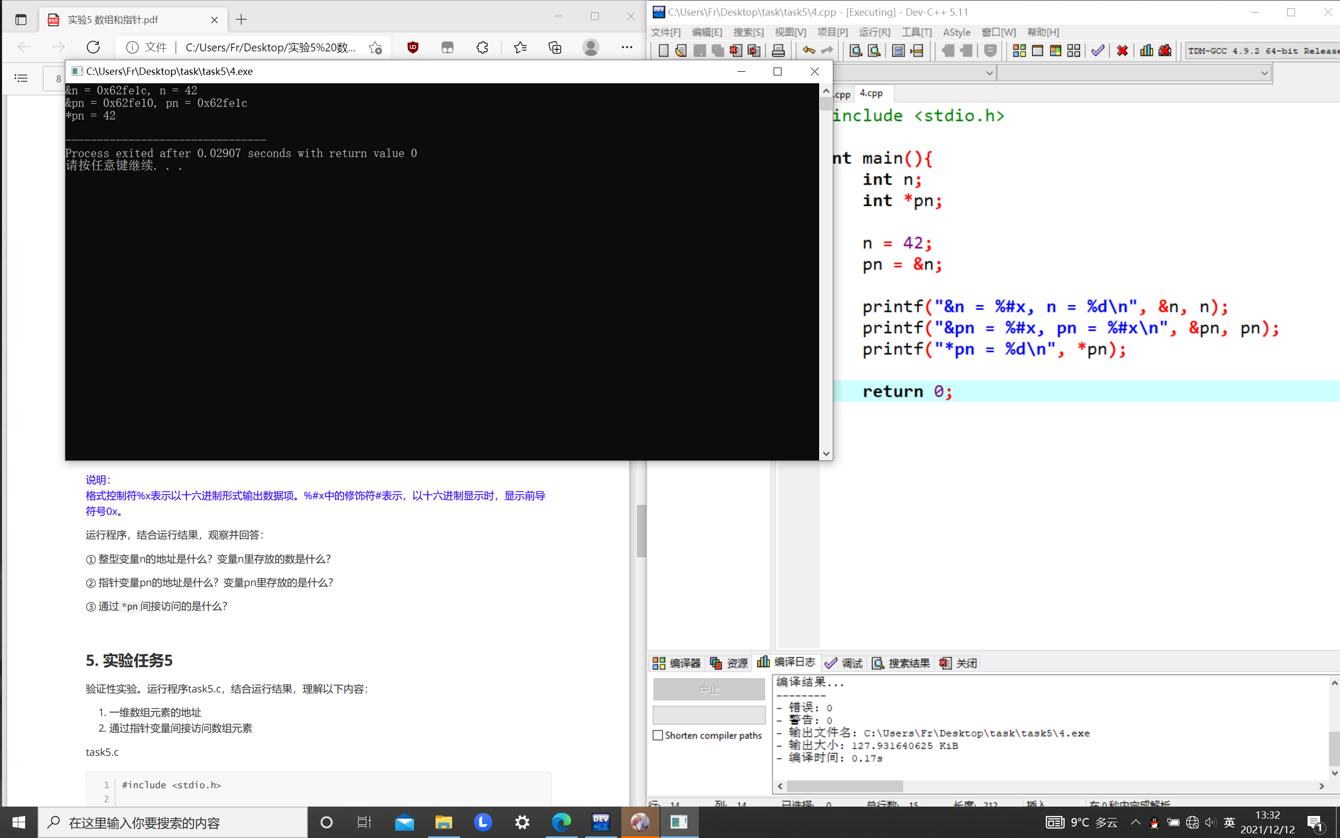Enable Shorten compiler paths checkbox

coord(658,735)
